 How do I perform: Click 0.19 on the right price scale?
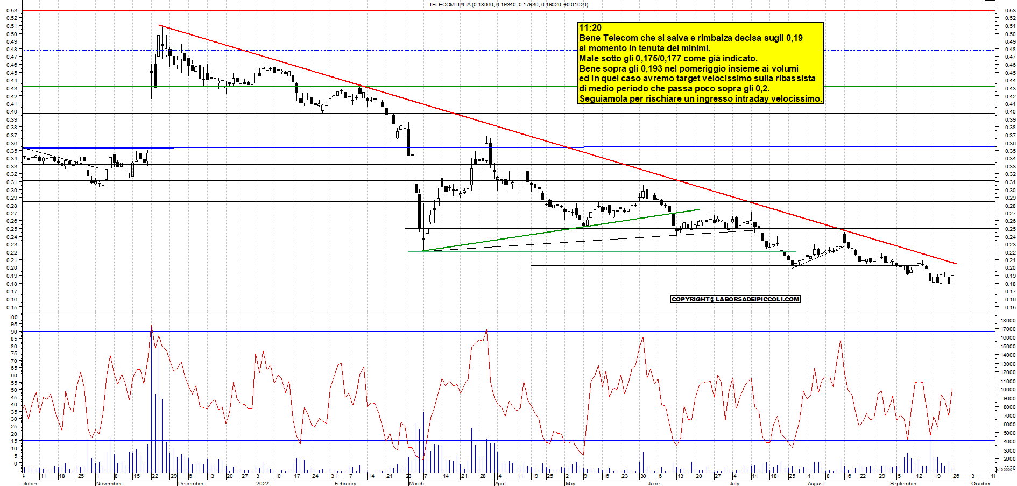(x=1010, y=276)
